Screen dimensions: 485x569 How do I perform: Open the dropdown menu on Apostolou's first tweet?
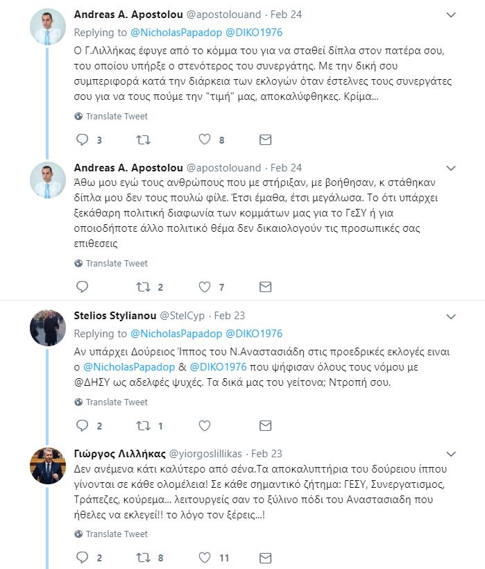[x=451, y=15]
